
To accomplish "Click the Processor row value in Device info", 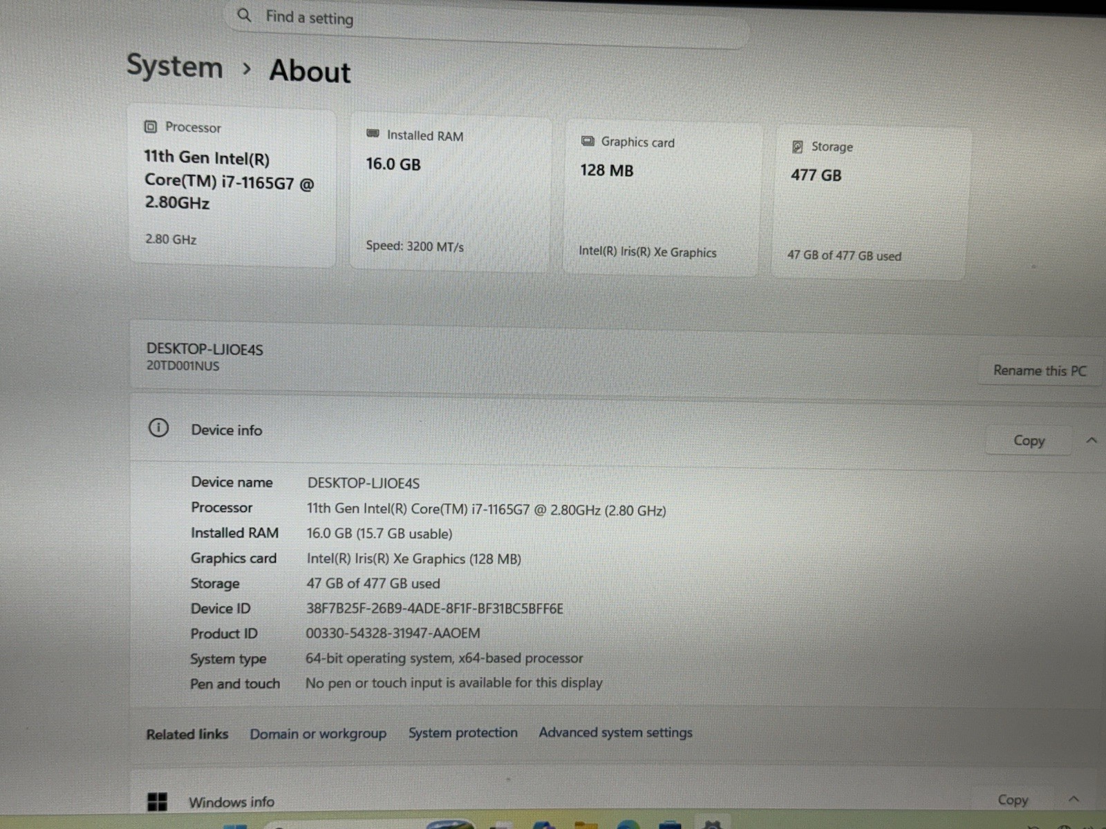I will [486, 509].
